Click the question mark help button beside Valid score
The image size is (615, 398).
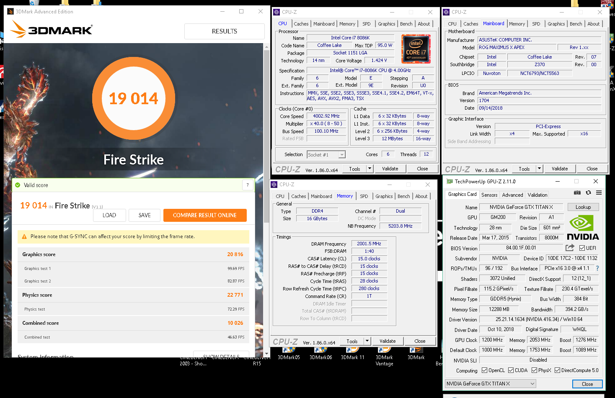tap(248, 185)
